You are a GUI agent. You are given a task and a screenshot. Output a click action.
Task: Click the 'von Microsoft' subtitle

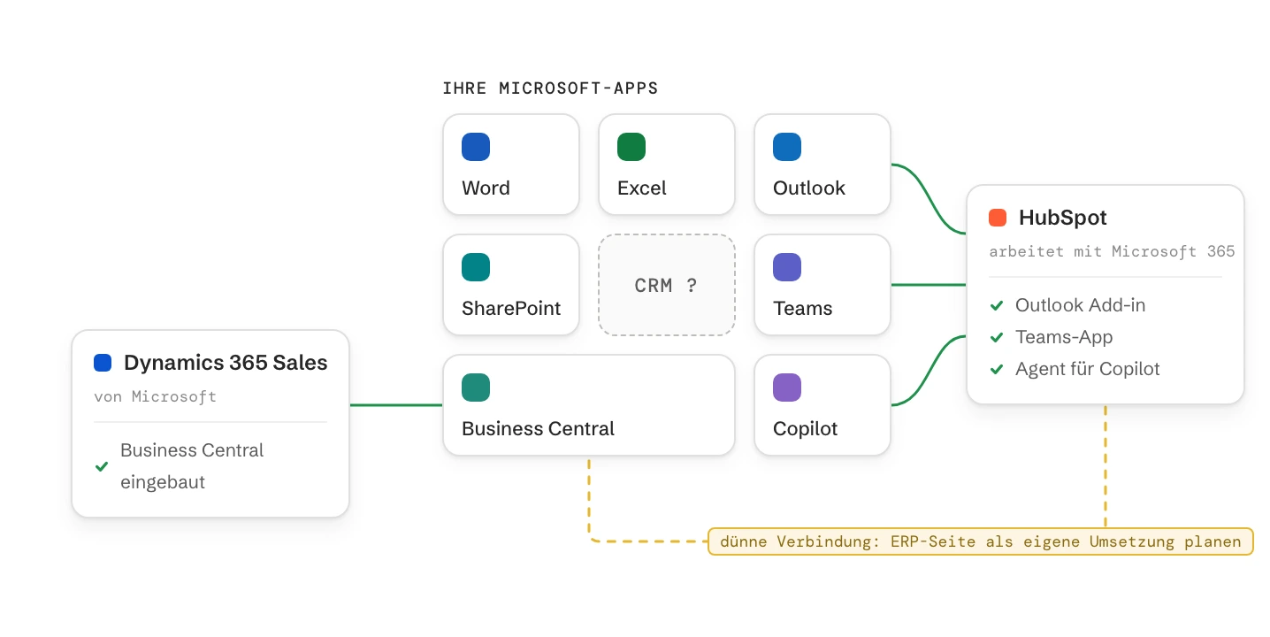pyautogui.click(x=155, y=396)
